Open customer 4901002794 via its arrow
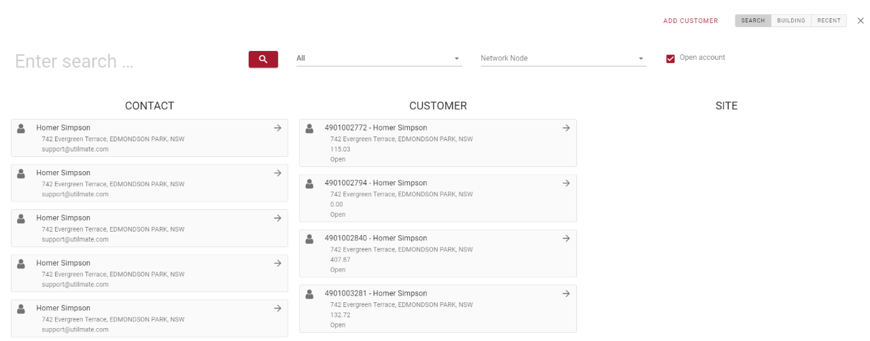Screen dimensions: 870x341 [566, 183]
